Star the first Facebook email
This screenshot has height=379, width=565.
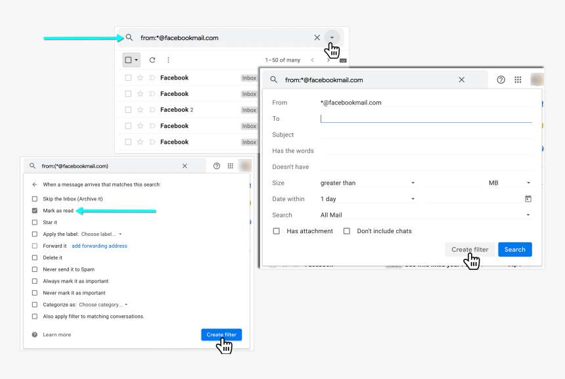pyautogui.click(x=140, y=78)
